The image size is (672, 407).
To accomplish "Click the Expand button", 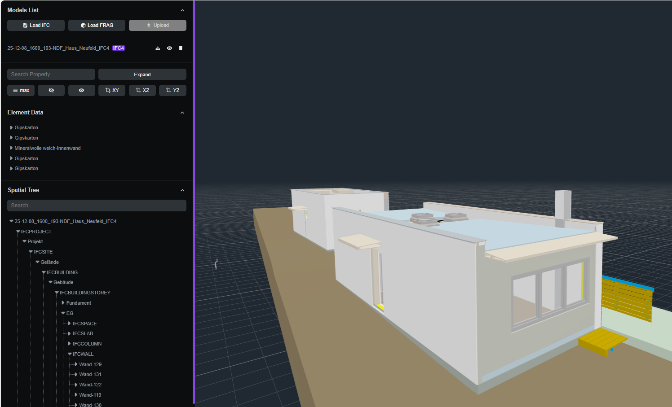I will coord(142,74).
